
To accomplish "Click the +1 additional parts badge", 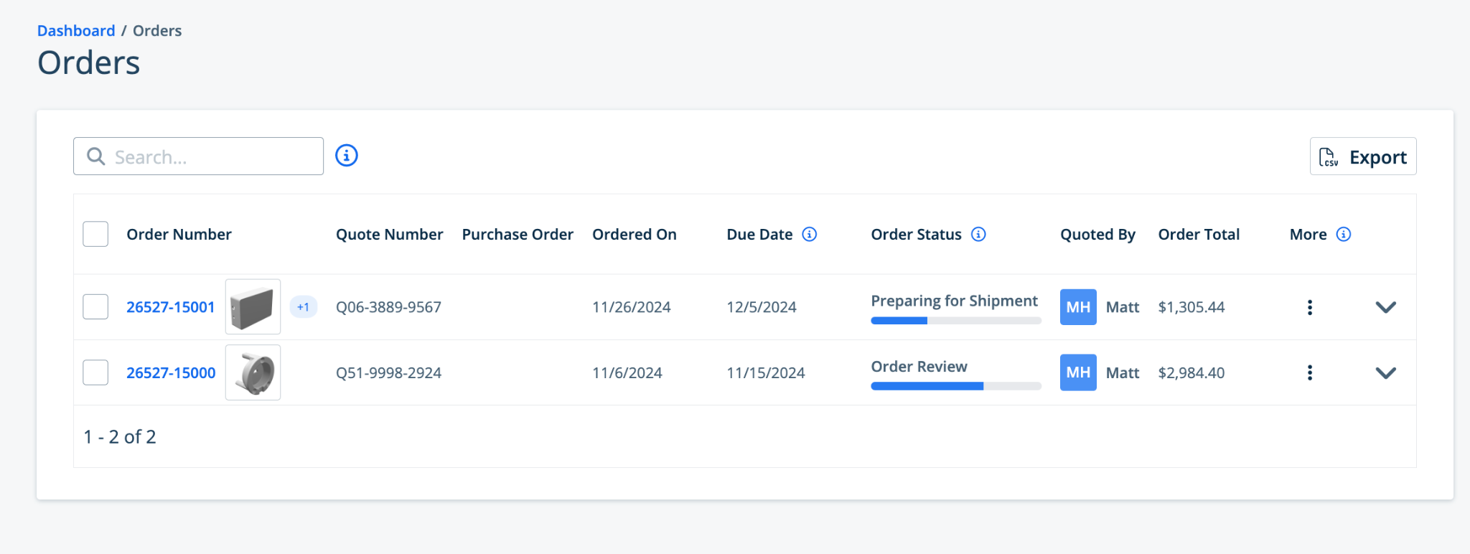I will [304, 307].
